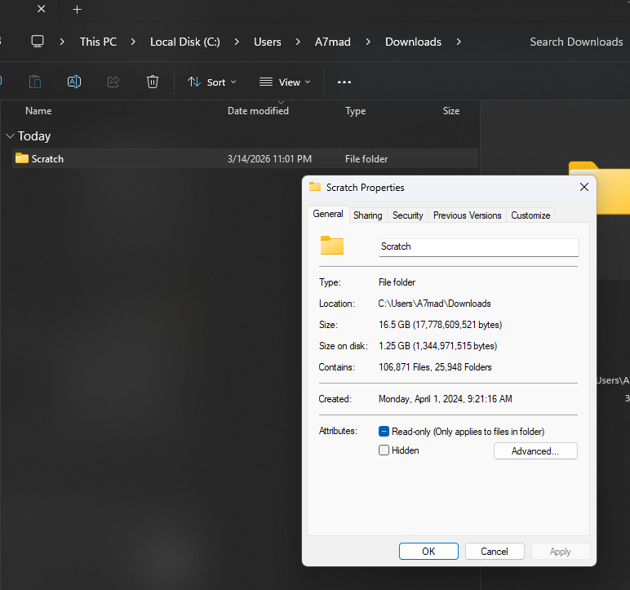Click the Share icon in toolbar
The width and height of the screenshot is (630, 590).
coord(113,82)
